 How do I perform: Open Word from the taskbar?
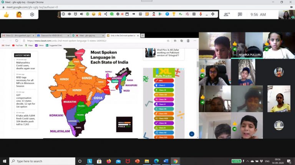point(166,161)
